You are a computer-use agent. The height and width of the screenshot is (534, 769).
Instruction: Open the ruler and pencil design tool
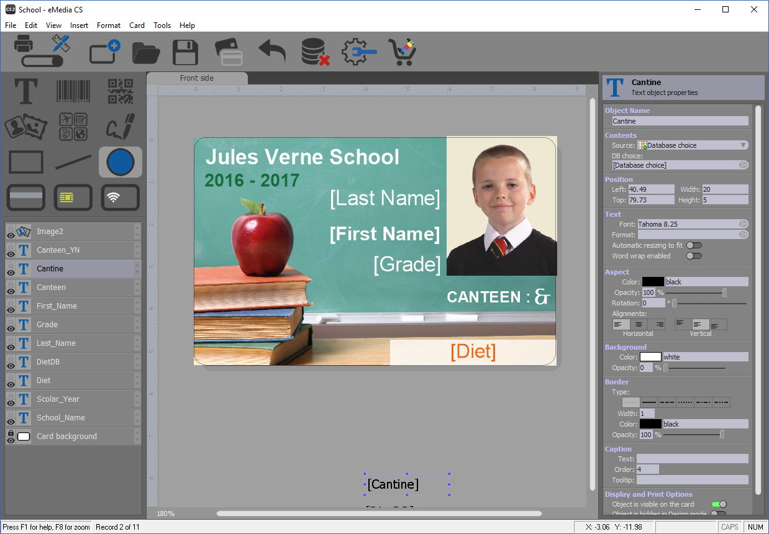[60, 43]
